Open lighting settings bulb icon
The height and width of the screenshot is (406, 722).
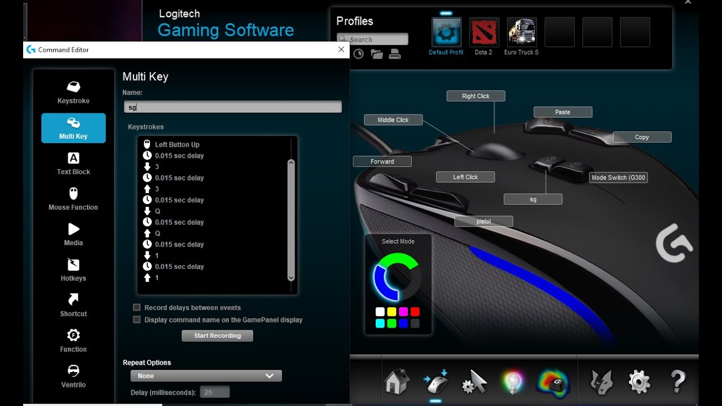pyautogui.click(x=512, y=382)
